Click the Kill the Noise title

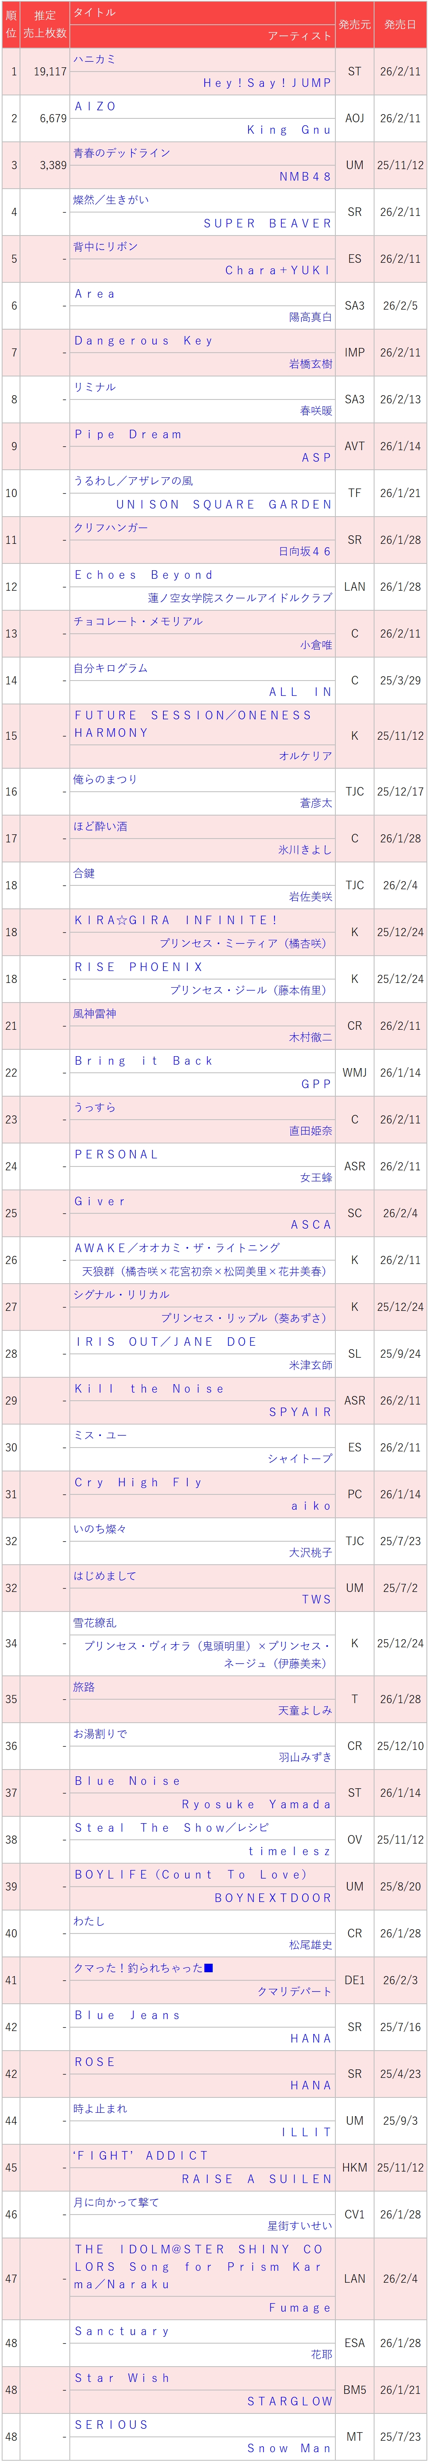pos(149,1389)
